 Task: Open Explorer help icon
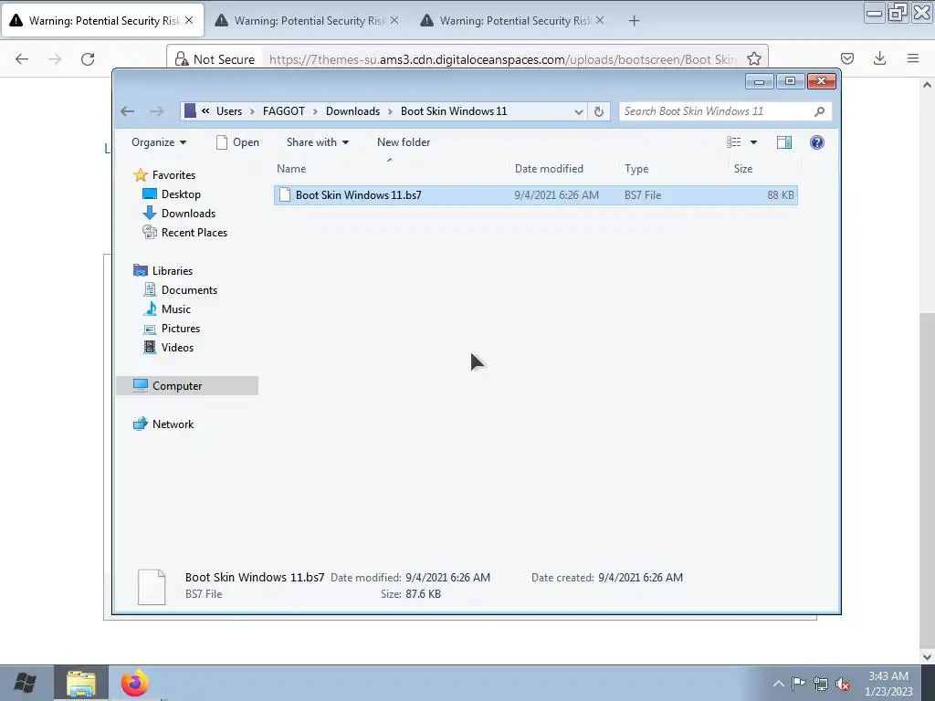[817, 142]
